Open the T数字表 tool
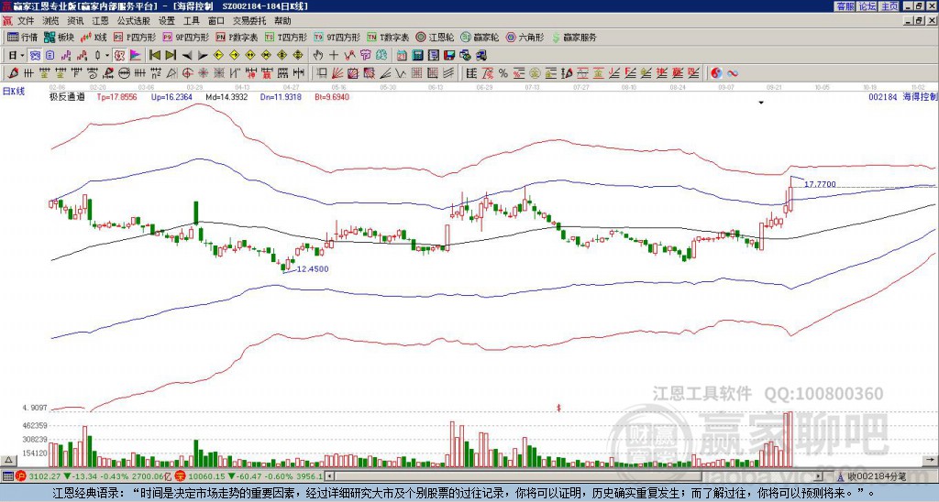939x502 pixels. [x=388, y=37]
